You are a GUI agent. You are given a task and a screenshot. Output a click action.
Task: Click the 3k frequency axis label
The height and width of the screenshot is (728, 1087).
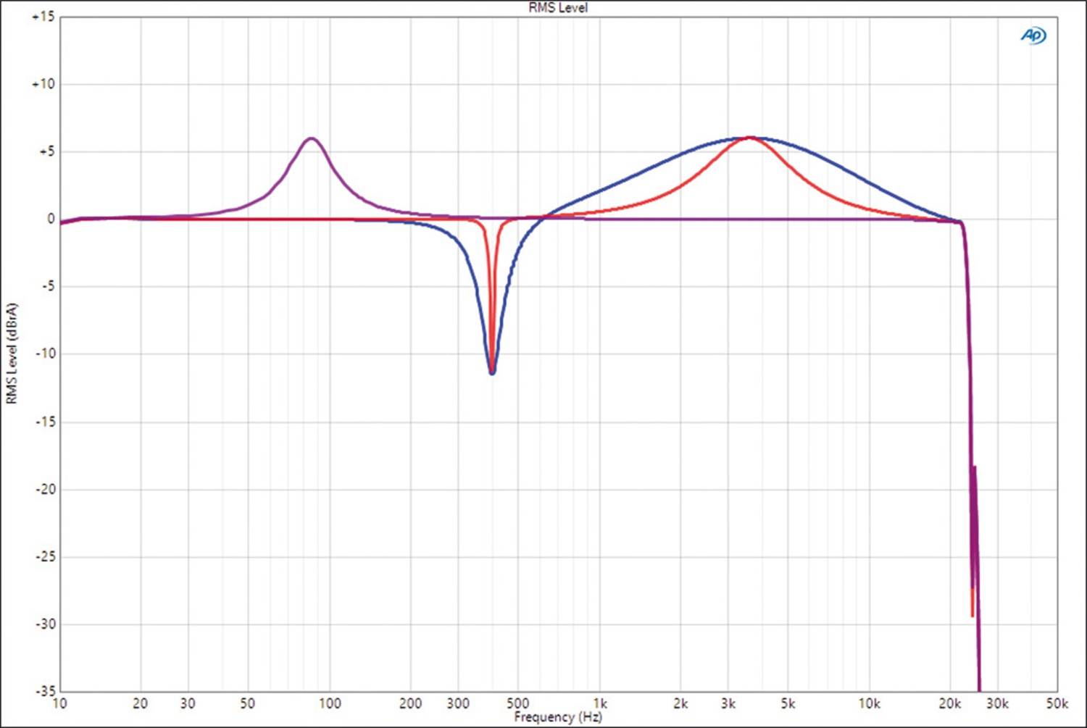tap(728, 703)
